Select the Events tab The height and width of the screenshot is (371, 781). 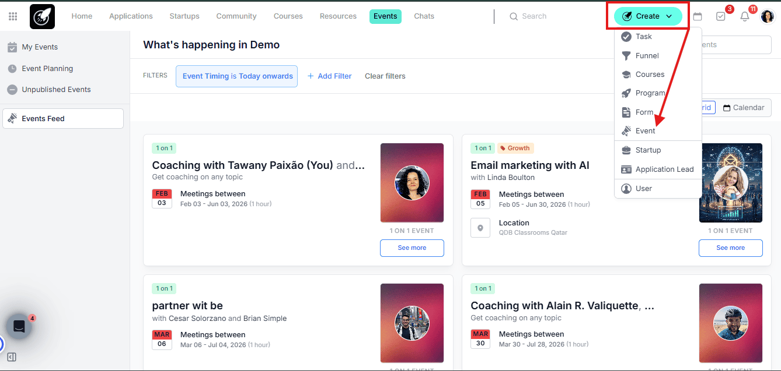point(385,16)
